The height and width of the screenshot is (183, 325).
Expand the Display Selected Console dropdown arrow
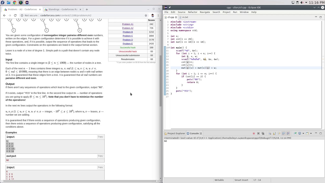click(x=303, y=133)
